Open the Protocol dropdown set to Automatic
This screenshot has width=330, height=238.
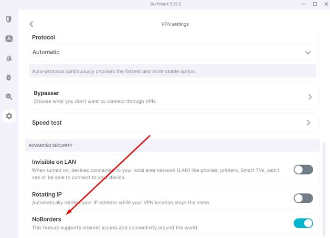click(x=172, y=52)
